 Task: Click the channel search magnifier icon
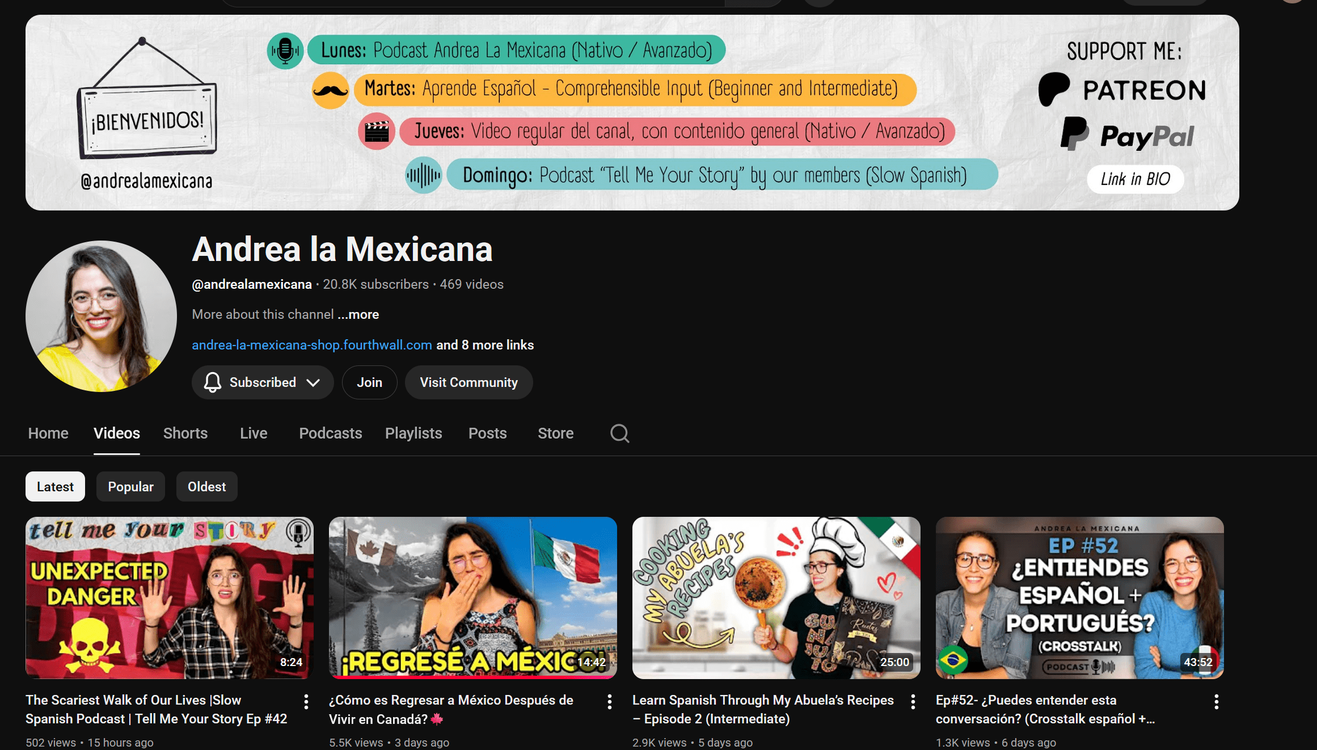click(619, 433)
